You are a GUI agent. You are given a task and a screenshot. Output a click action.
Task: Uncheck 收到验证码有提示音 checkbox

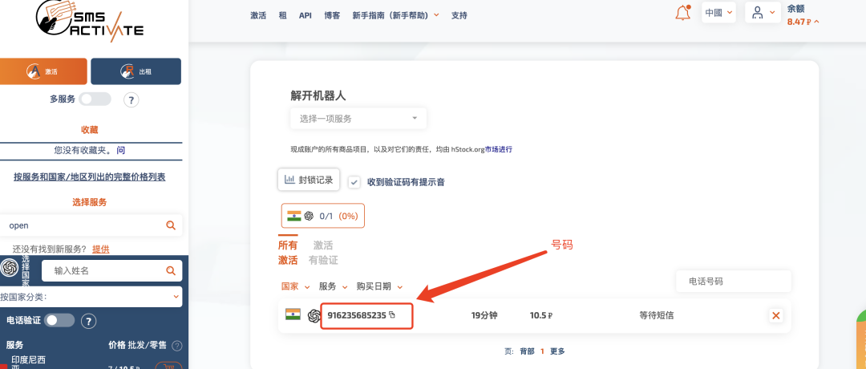pos(354,182)
